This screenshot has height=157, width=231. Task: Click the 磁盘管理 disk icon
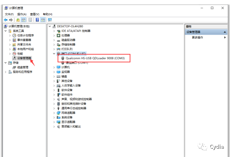click(x=14, y=68)
